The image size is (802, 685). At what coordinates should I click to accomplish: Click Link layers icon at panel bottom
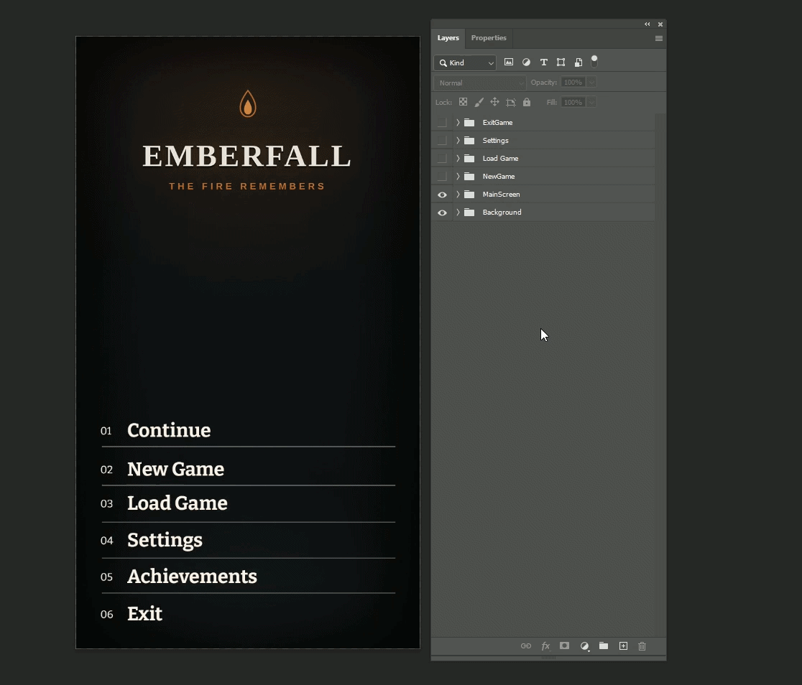(x=526, y=646)
